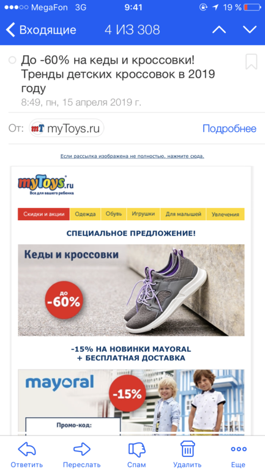265x471 pixels.
Task: Open the Для малышей category tab
Action: [x=183, y=214]
